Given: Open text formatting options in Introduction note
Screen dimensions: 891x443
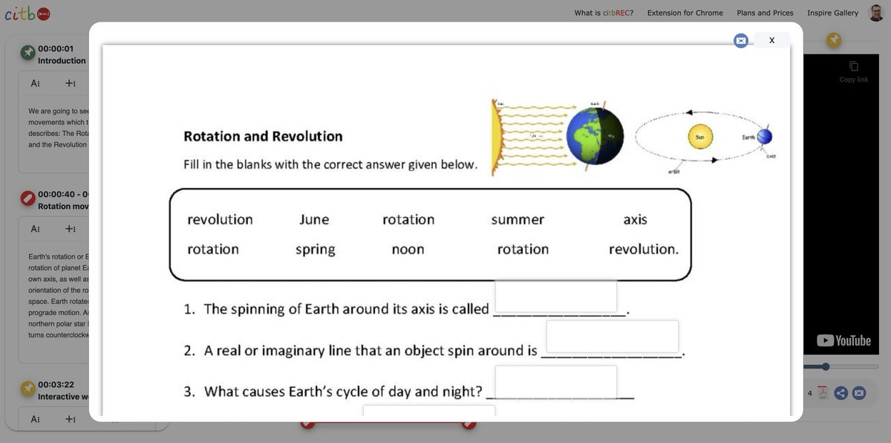Looking at the screenshot, I should pos(35,83).
